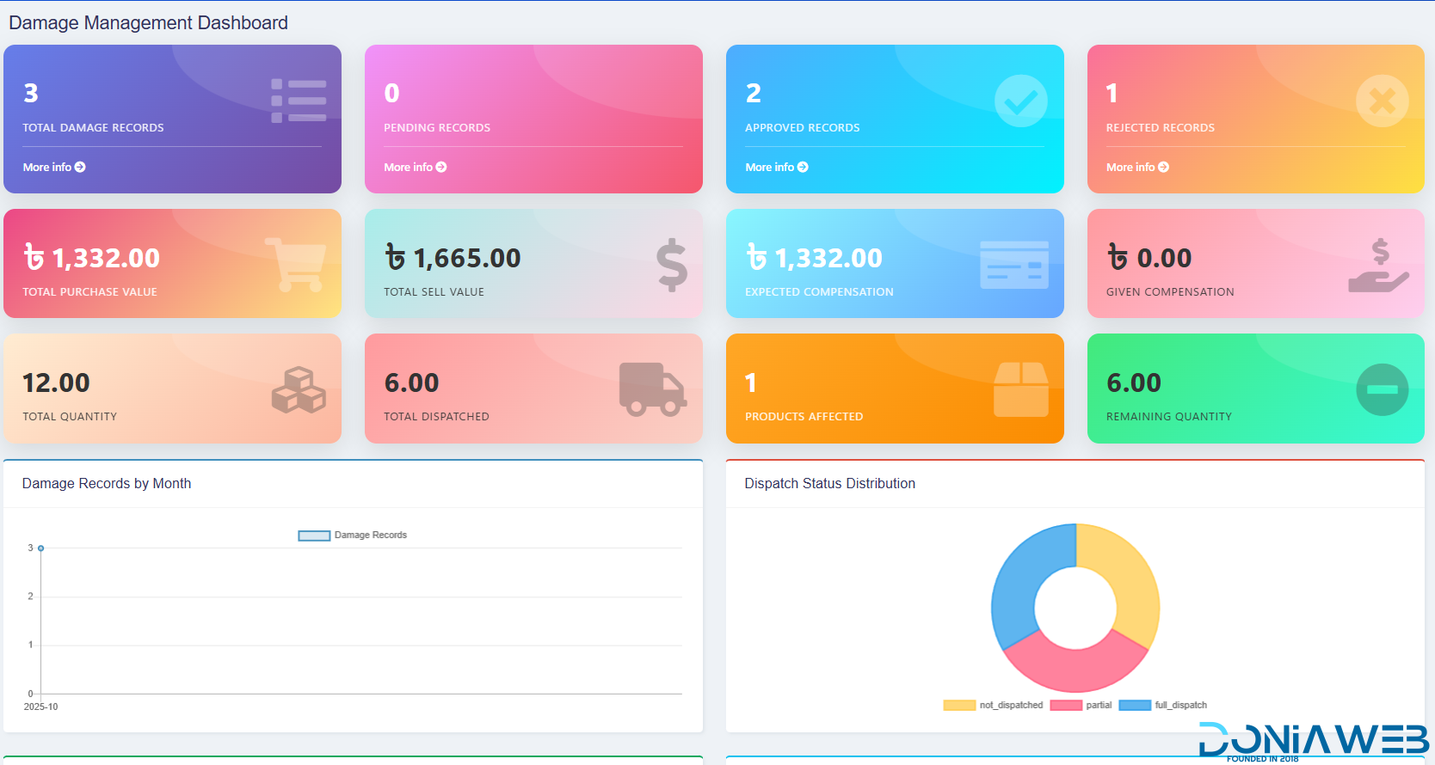The image size is (1435, 765).
Task: Open More info for Pending Records
Action: [x=416, y=168]
